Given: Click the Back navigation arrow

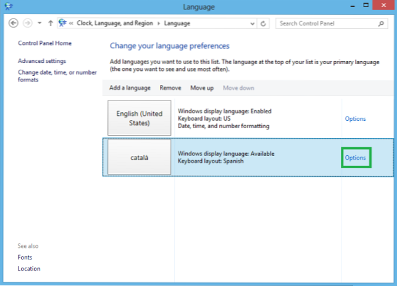Looking at the screenshot, I should tap(14, 23).
